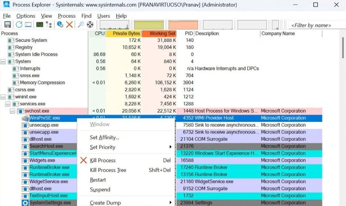The width and height of the screenshot is (346, 206).
Task: Click the orange physical memory graph
Action: tap(183, 25)
